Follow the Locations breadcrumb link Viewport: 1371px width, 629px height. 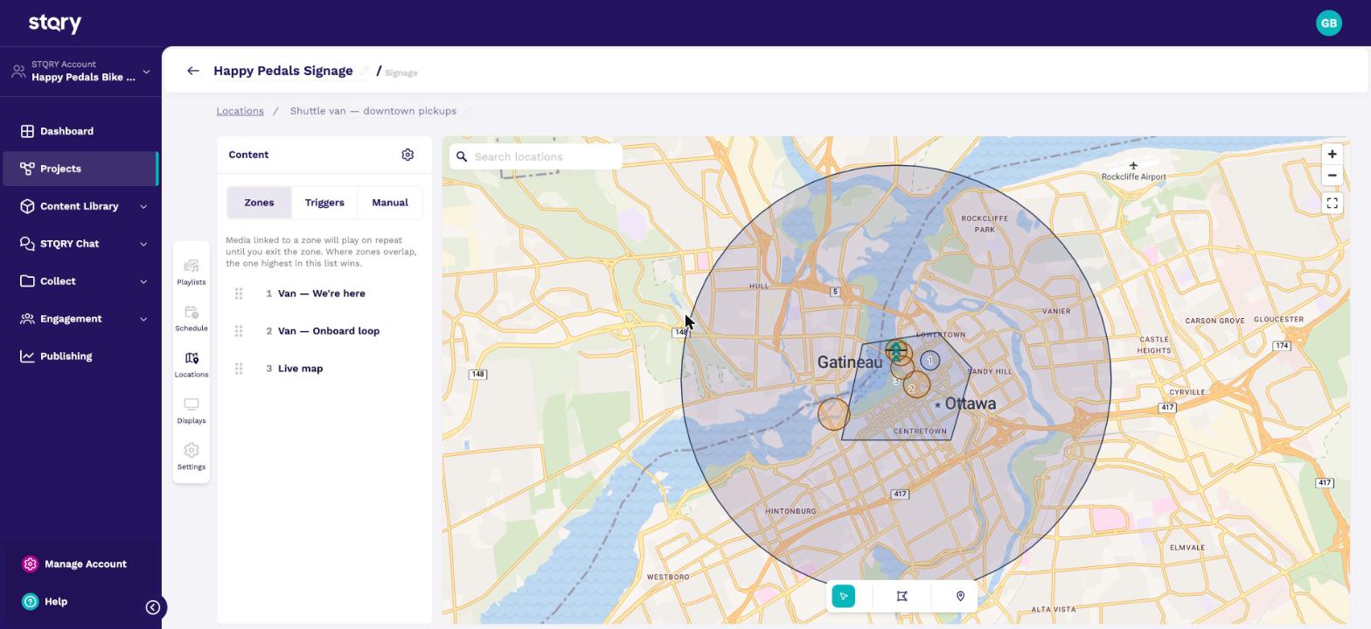[x=240, y=111]
